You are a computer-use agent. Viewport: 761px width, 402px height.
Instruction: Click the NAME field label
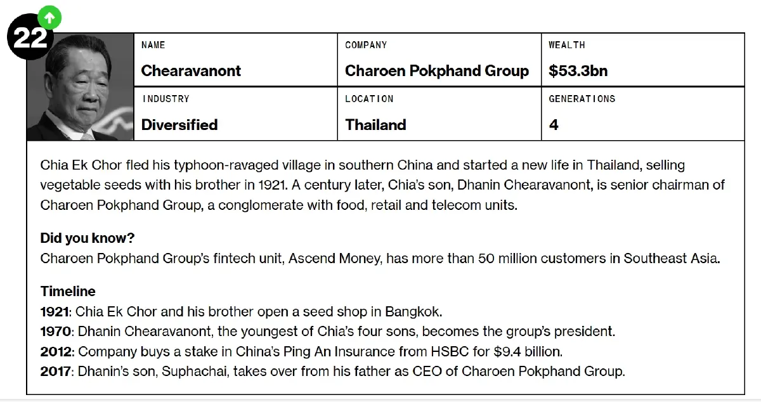coord(153,45)
